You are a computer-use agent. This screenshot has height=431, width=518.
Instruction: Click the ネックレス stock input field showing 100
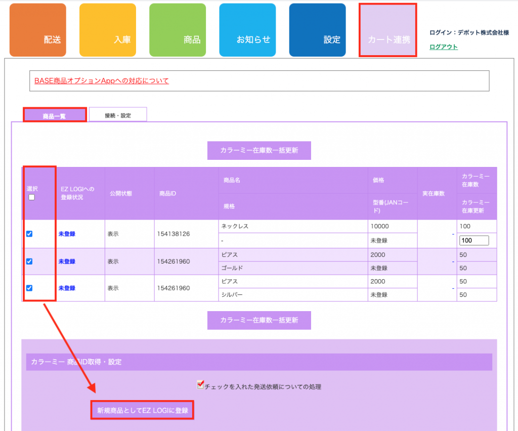(474, 241)
